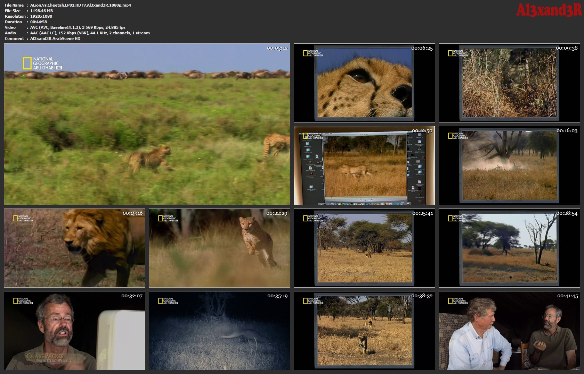Screen dimensions: 584x374
Task: Select the Craig Packer interview thumbnail at 00:32:07
Action: 74,330
